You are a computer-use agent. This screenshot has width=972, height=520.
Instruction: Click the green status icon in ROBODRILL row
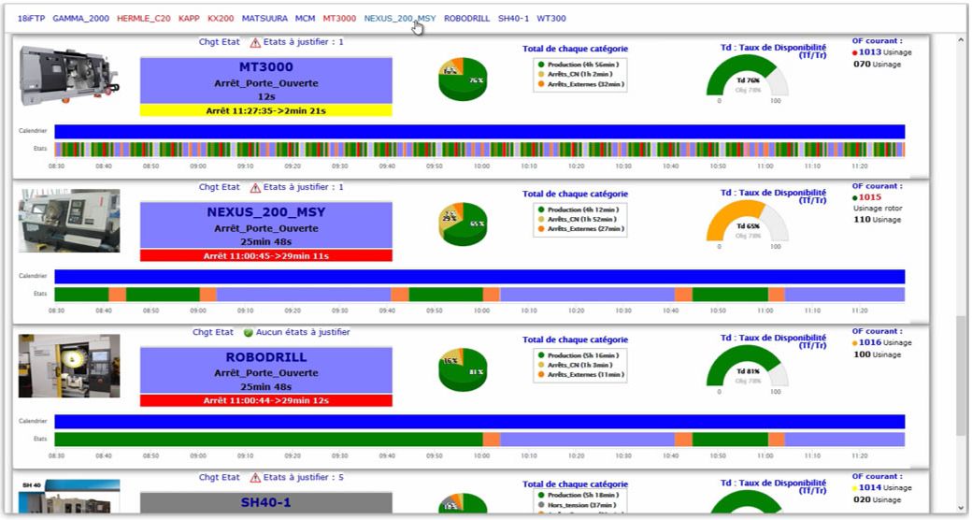(248, 332)
